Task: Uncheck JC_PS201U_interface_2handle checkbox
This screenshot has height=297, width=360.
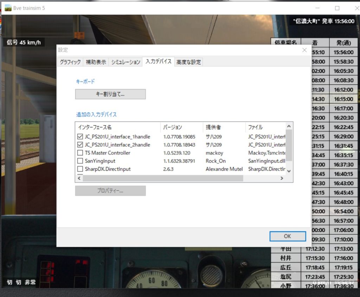Action: [x=80, y=145]
